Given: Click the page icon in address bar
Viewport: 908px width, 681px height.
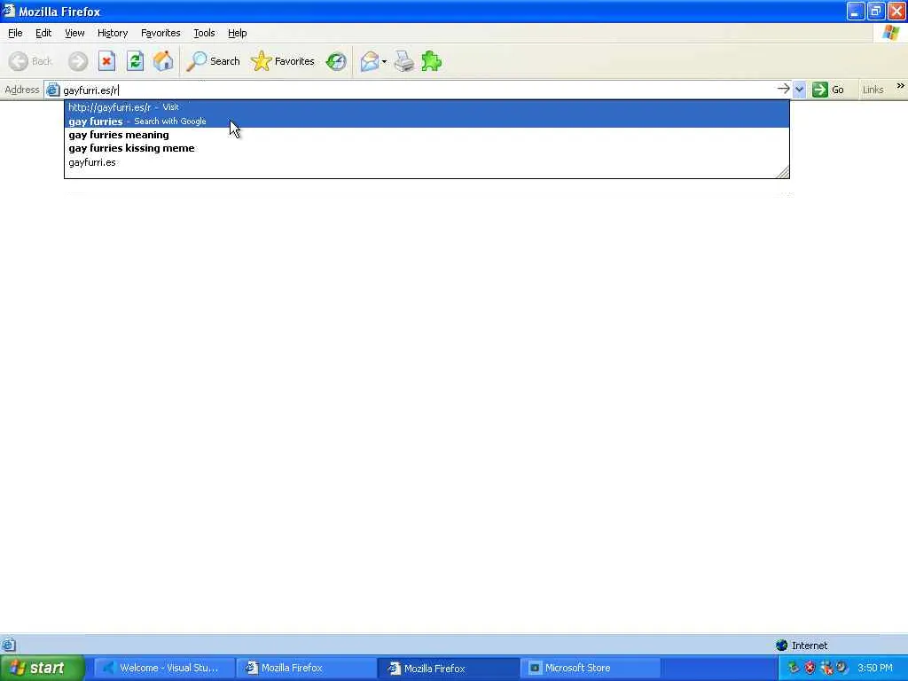Looking at the screenshot, I should coord(52,90).
